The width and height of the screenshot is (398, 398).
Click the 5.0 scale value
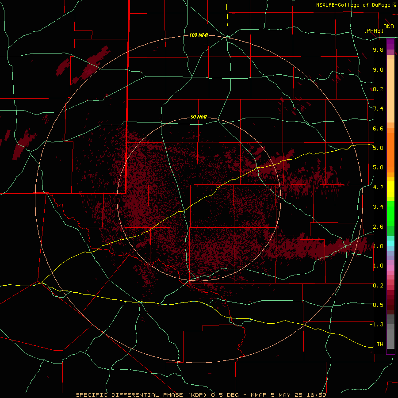(378, 168)
